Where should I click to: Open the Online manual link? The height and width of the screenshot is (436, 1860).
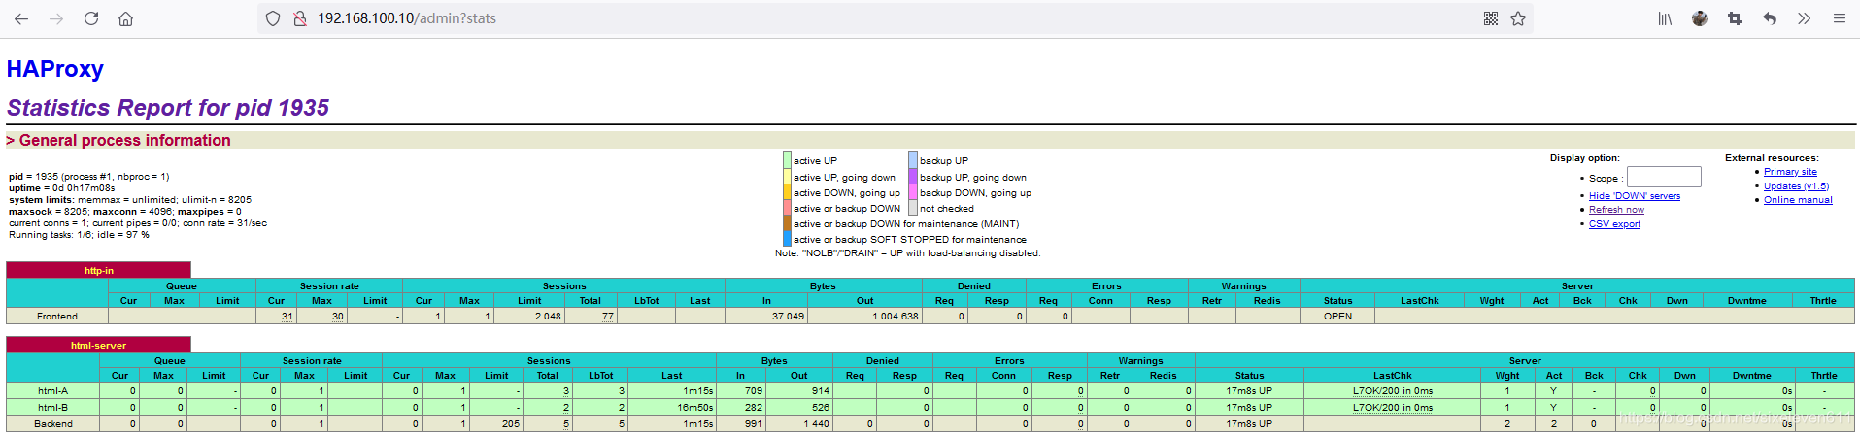pos(1798,200)
